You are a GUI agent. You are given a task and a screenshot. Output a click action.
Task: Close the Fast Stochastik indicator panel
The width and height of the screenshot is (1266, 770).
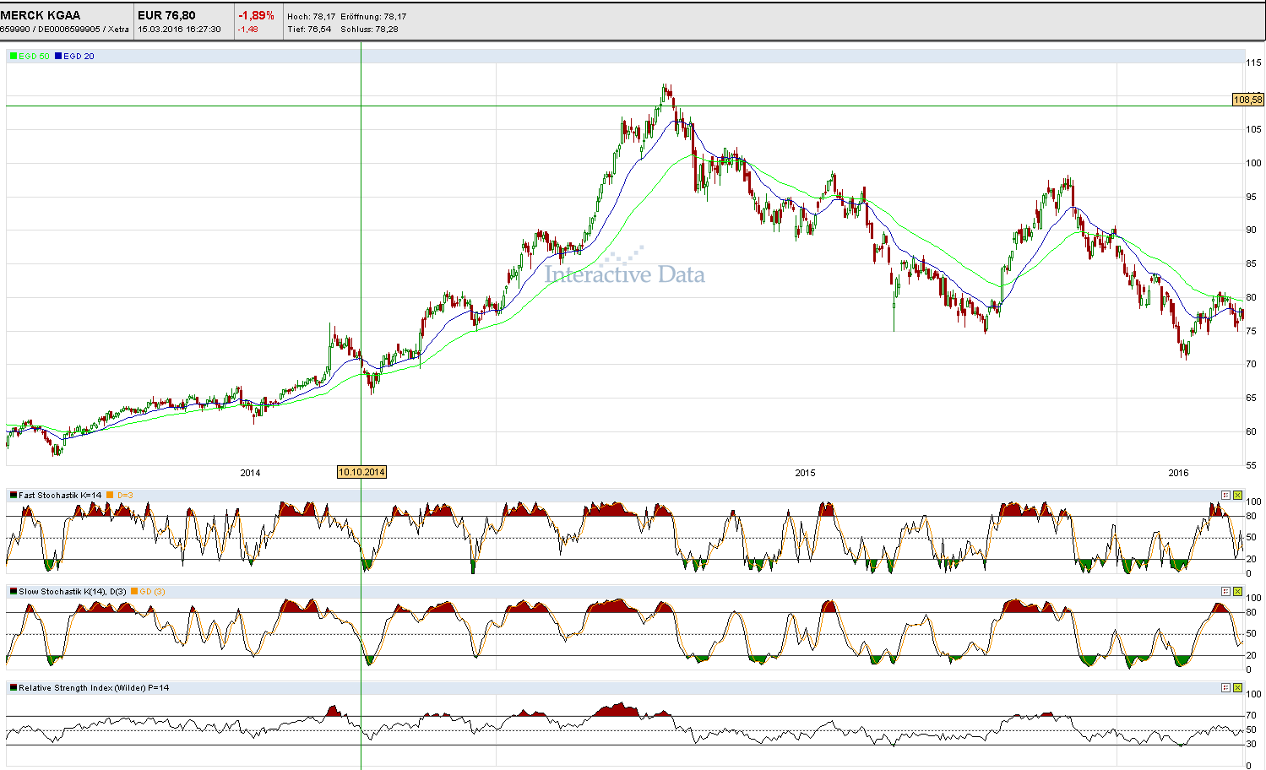tap(1238, 496)
